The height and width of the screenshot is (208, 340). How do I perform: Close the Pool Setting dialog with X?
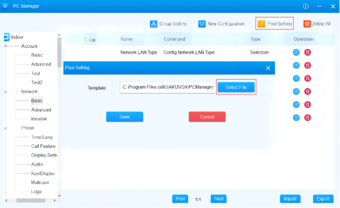tap(268, 68)
